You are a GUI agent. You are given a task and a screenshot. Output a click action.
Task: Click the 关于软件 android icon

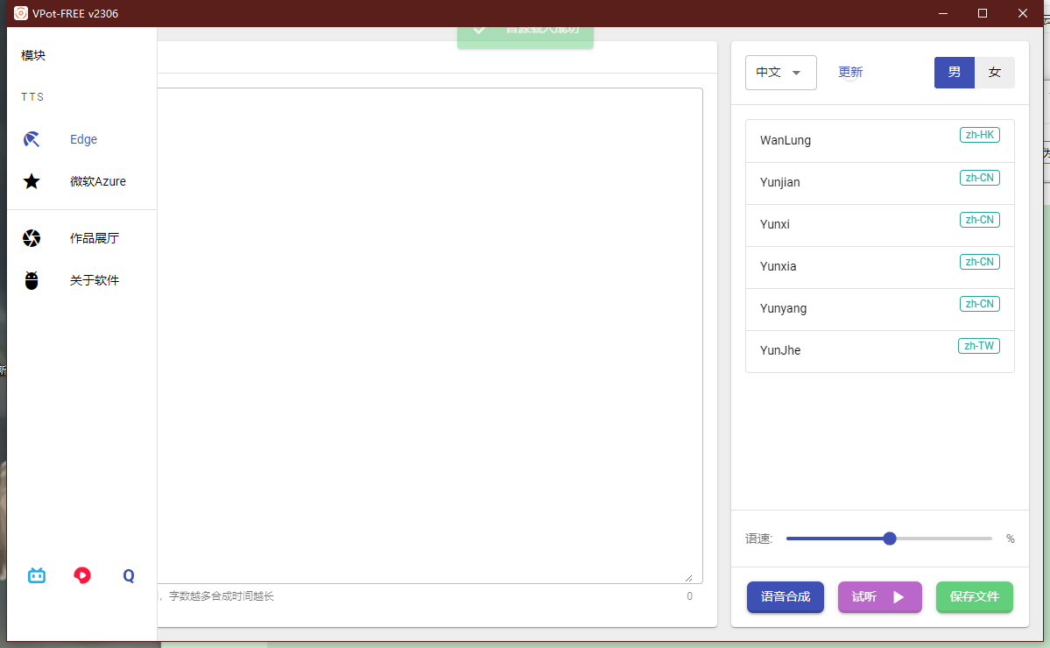pyautogui.click(x=32, y=280)
